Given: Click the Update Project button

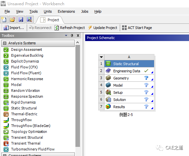Looking at the screenshot, I should pyautogui.click(x=103, y=28).
